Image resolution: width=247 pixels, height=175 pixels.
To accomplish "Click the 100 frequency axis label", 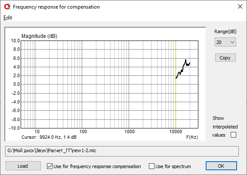I will (83, 131).
